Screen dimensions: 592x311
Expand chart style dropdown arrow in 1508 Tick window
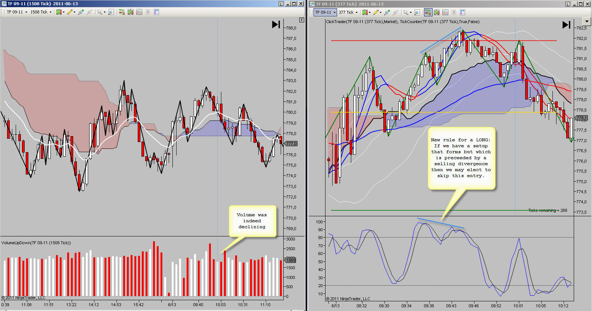click(x=63, y=12)
